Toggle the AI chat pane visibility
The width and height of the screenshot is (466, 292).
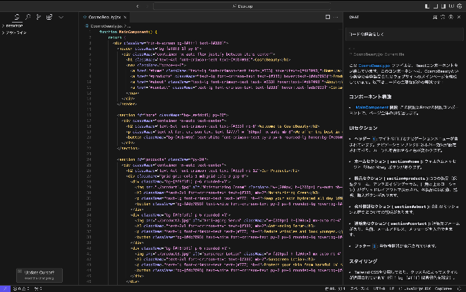(442, 5)
